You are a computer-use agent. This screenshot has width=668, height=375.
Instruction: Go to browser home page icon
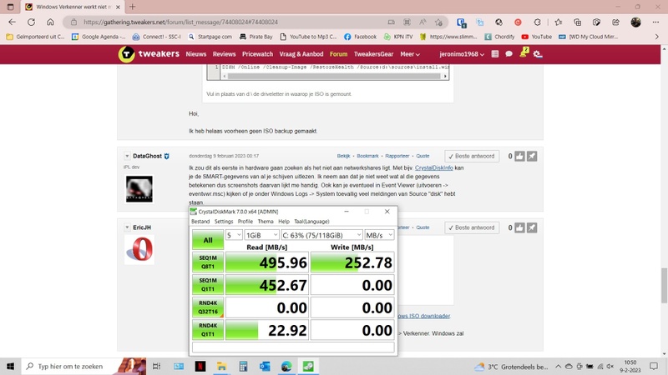pos(50,22)
